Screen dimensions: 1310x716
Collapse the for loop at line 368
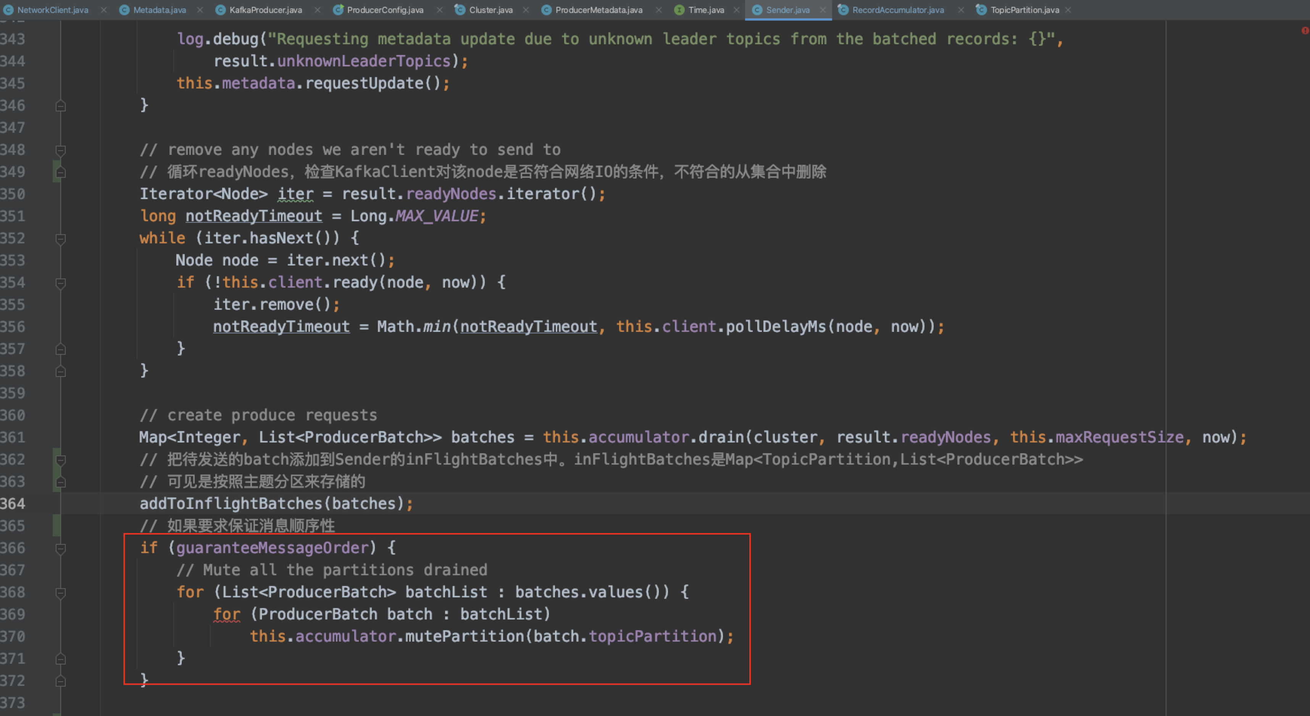[x=61, y=592]
